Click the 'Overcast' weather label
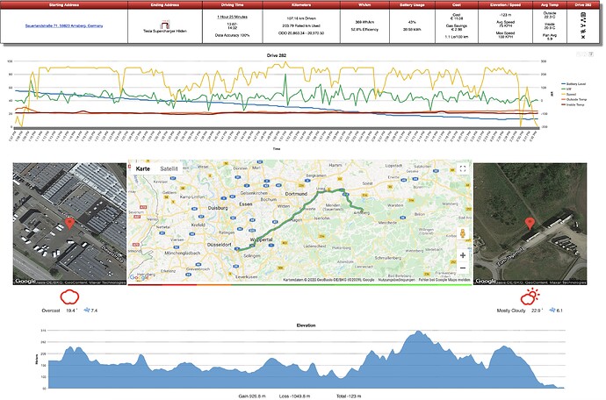The width and height of the screenshot is (606, 400). click(51, 311)
